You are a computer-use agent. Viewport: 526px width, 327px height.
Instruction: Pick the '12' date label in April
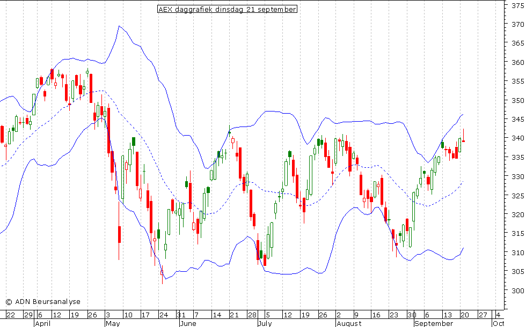[57, 315]
